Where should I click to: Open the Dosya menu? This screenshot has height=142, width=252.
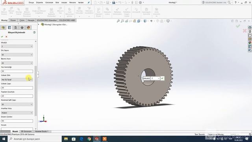(x=31, y=3)
